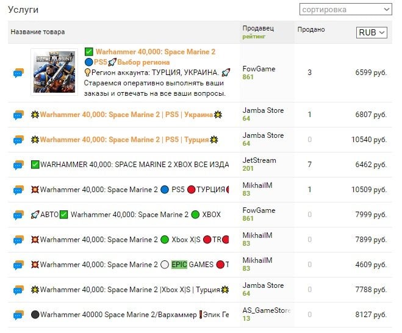Click the Продавец column header
This screenshot has width=402, height=333.
coord(258,28)
